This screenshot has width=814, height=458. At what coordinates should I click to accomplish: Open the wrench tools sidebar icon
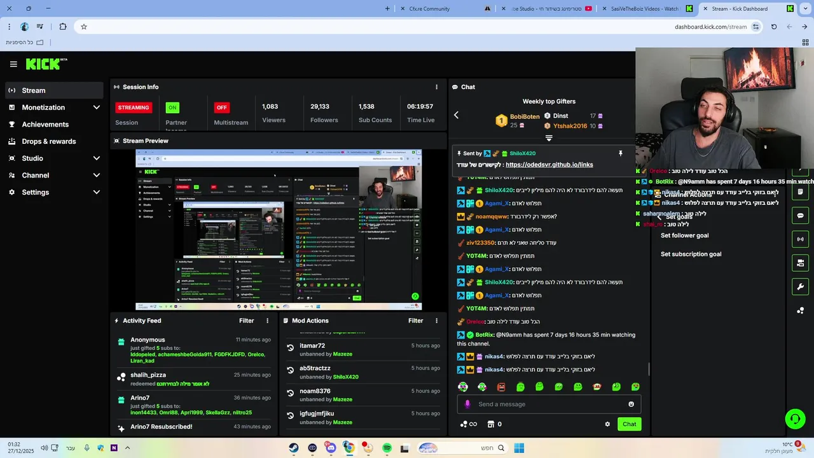tap(800, 286)
